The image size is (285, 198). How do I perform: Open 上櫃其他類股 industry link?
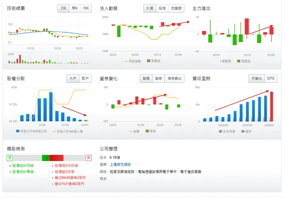click(120, 165)
